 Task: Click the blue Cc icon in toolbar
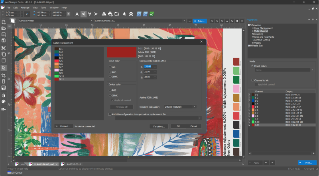coord(139,14)
